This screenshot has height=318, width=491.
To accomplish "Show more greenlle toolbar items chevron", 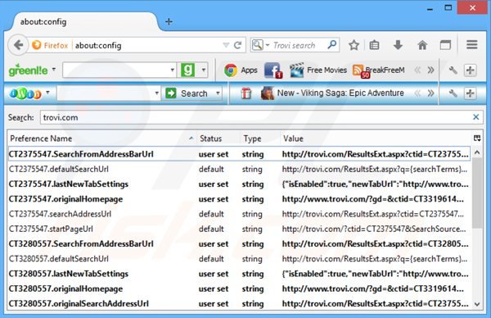I will (x=431, y=70).
